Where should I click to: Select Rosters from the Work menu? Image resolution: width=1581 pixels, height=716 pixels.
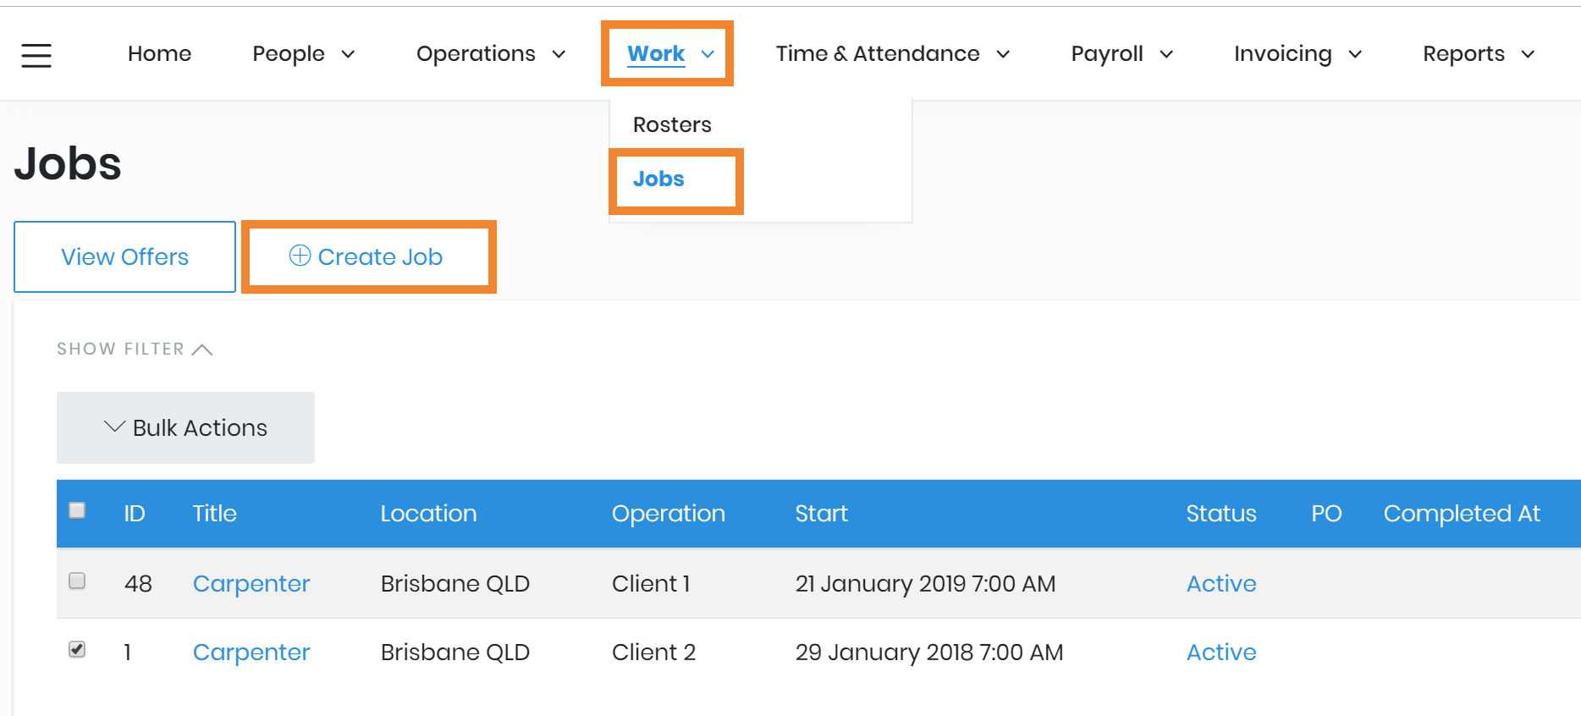coord(672,124)
